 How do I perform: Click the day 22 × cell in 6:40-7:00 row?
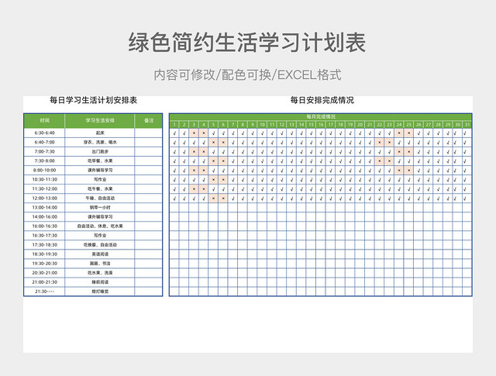point(380,143)
